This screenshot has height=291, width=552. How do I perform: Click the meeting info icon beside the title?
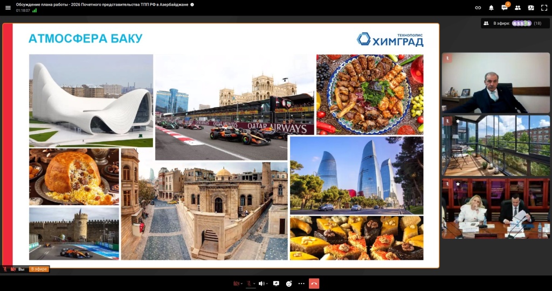click(x=192, y=4)
